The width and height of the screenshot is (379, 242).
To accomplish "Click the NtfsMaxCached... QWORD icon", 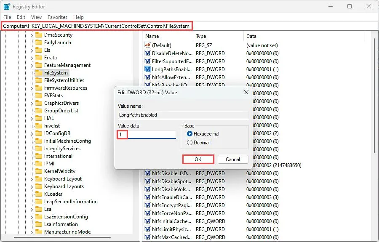I will pyautogui.click(x=147, y=237).
